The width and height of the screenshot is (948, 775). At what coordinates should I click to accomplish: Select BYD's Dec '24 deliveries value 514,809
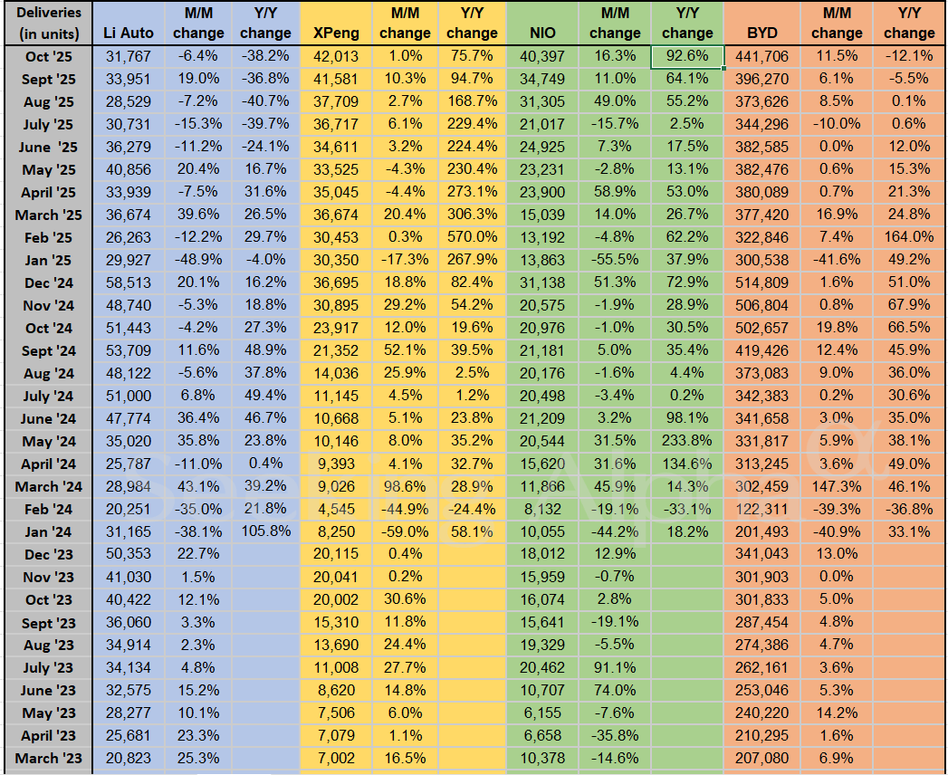pos(762,282)
